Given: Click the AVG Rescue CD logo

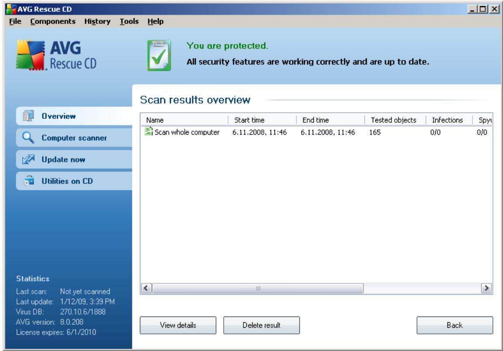Looking at the screenshot, I should [x=56, y=55].
